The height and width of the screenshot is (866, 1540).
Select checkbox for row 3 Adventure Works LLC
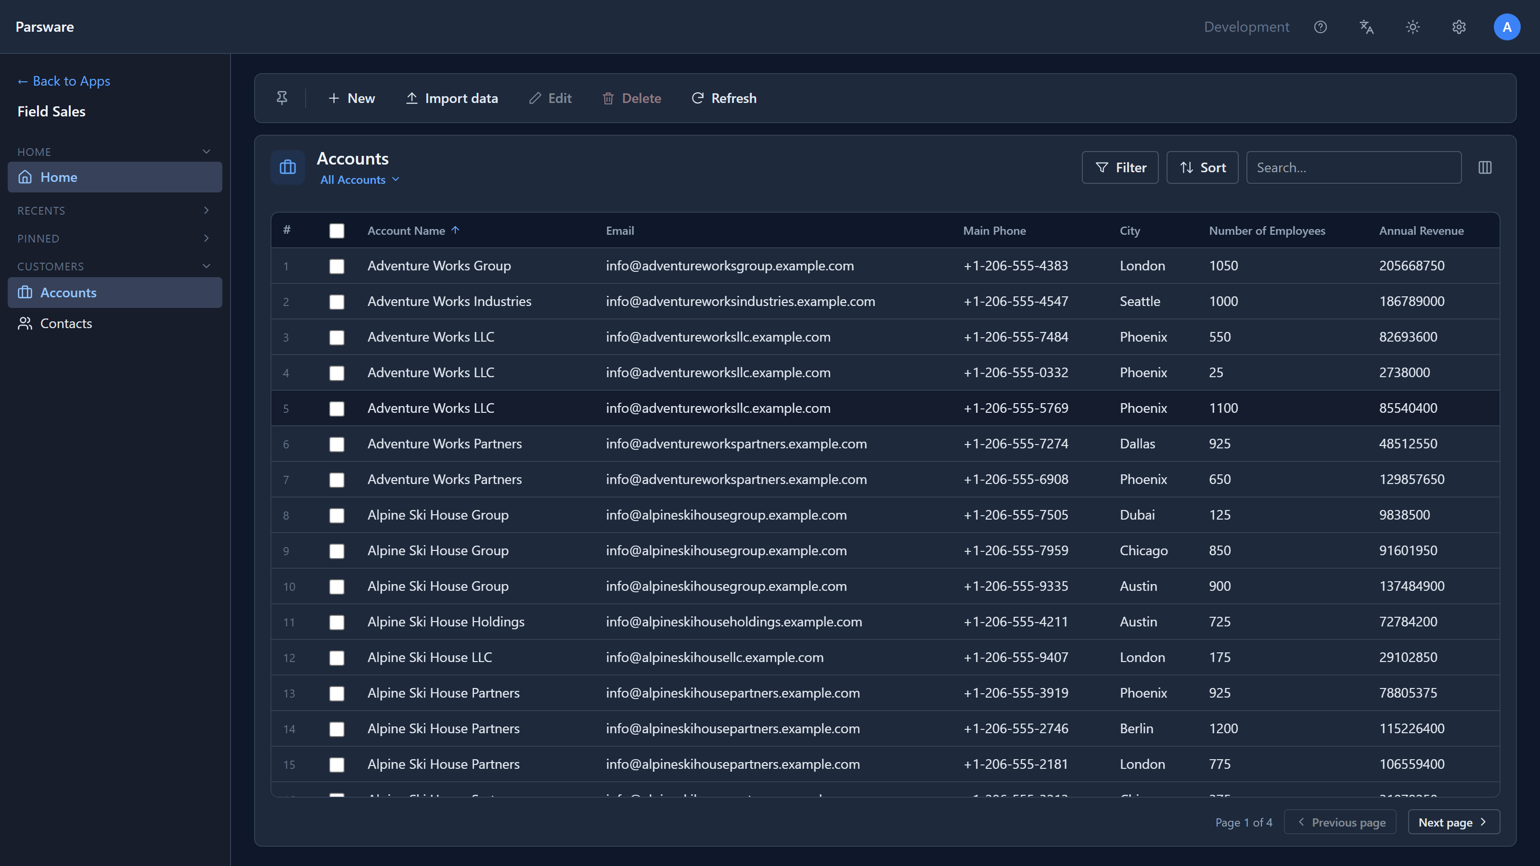click(x=336, y=338)
